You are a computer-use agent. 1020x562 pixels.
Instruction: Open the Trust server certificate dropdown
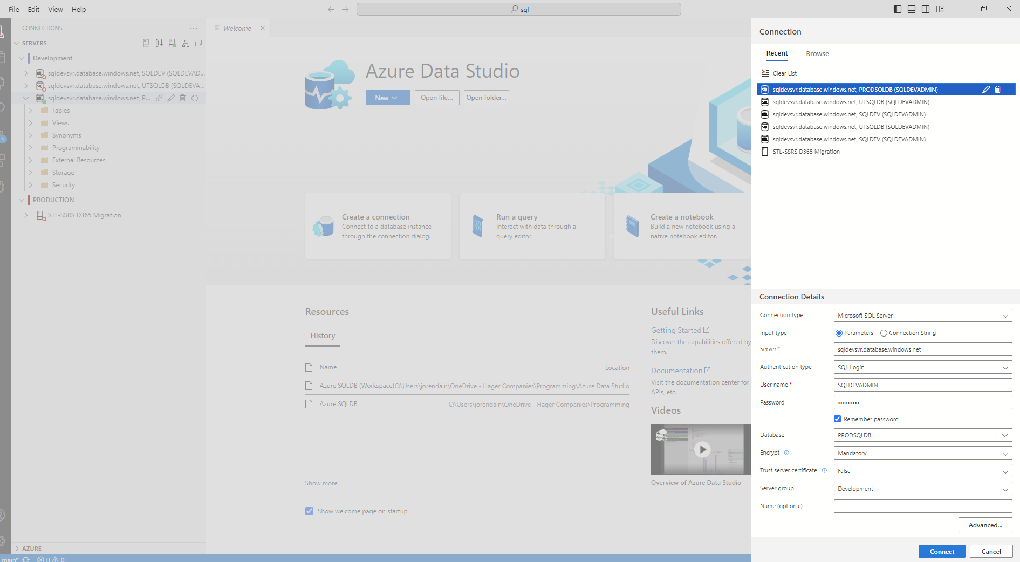tap(923, 471)
